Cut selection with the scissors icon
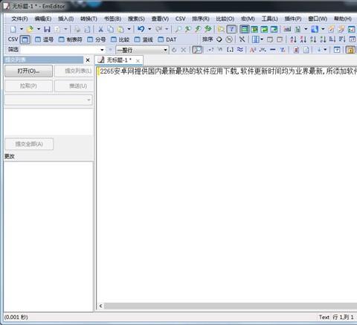This screenshot has height=325, width=357. (x=100, y=30)
